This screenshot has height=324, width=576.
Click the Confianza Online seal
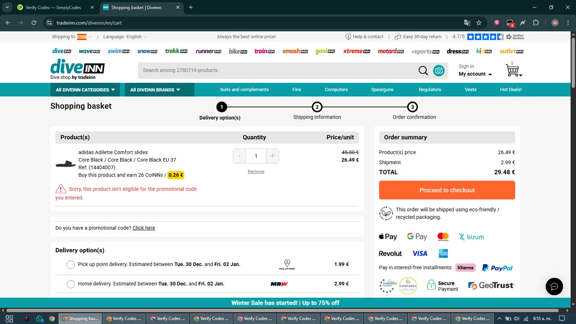click(408, 286)
